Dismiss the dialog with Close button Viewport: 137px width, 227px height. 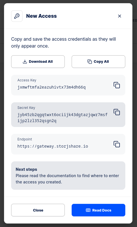coord(38,210)
